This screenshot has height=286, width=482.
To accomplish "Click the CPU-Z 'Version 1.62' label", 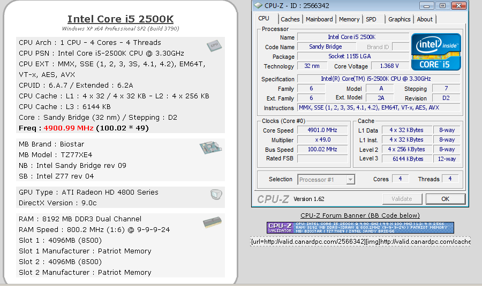I will [x=309, y=199].
